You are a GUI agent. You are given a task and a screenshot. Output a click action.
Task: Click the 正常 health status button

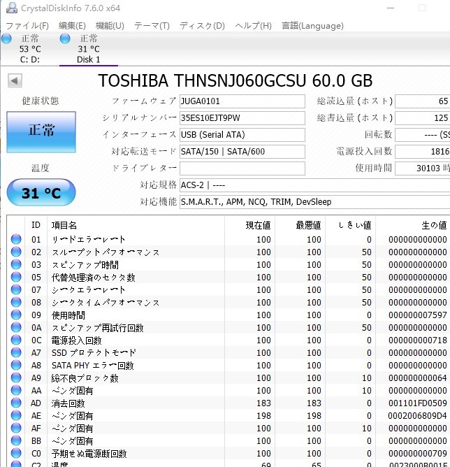[41, 132]
